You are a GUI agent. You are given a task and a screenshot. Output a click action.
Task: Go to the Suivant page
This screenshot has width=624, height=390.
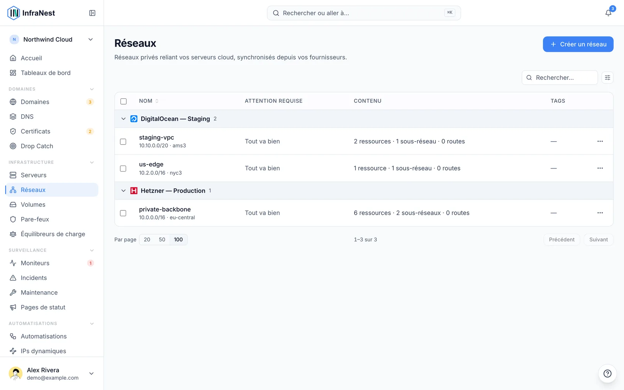598,240
